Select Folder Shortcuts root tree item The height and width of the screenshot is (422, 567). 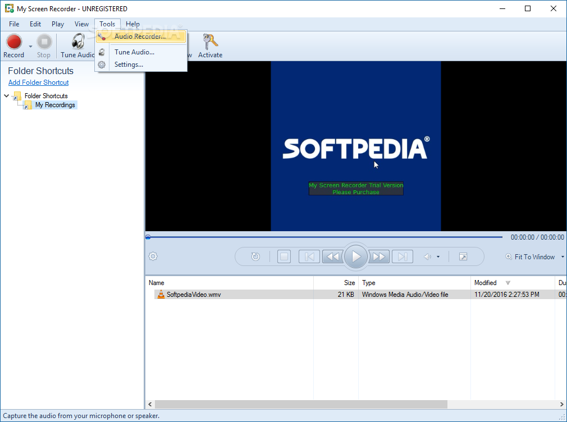46,96
